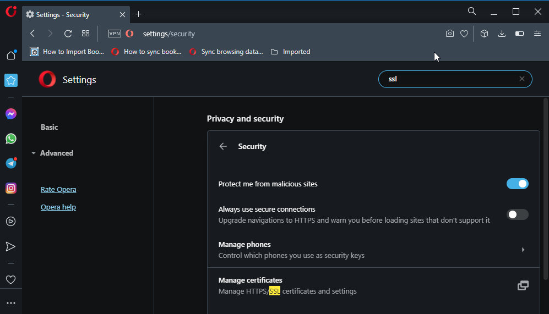
Task: Click the Manage phones row title
Action: pos(244,244)
